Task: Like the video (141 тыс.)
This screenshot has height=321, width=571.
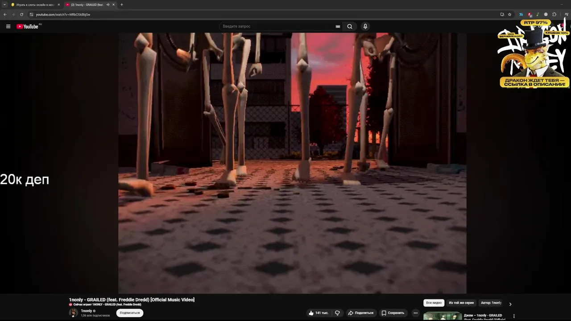Action: 319,313
